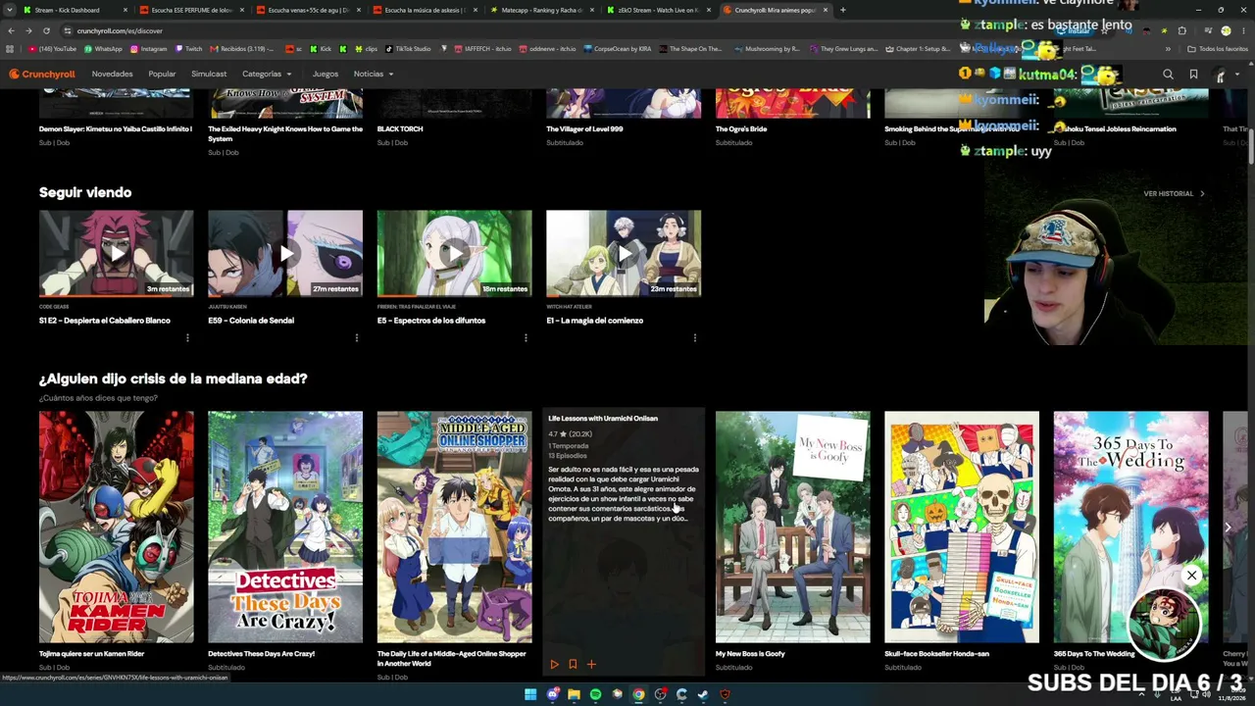
Task: Open the Novedades menu item
Action: tap(112, 74)
